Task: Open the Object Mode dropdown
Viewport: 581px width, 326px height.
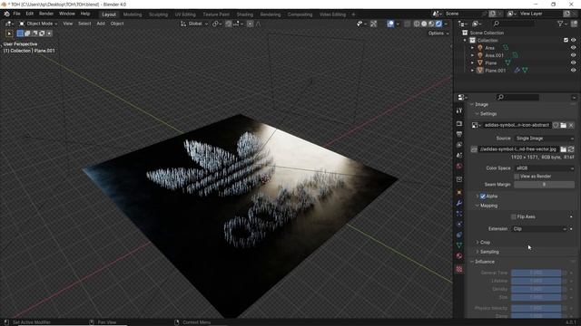Action: [x=38, y=24]
